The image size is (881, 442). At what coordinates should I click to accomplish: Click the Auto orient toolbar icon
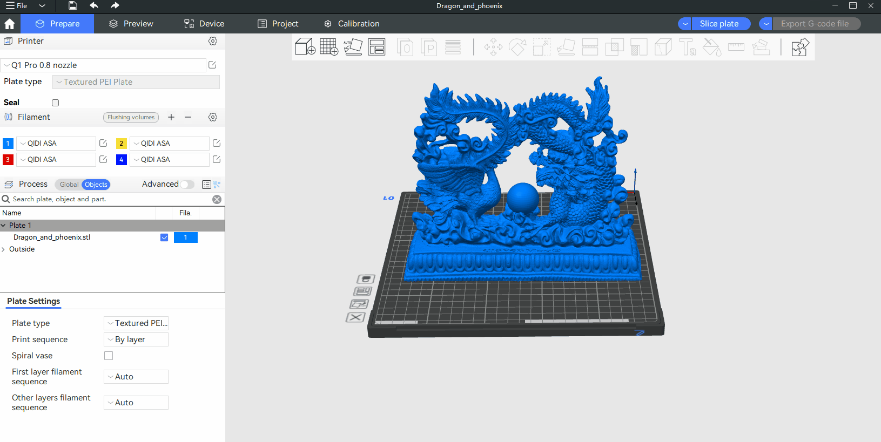pyautogui.click(x=353, y=47)
